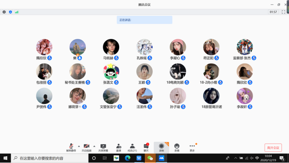Open video options arrow beside 开启视频
This screenshot has height=163, width=289.
point(94,146)
